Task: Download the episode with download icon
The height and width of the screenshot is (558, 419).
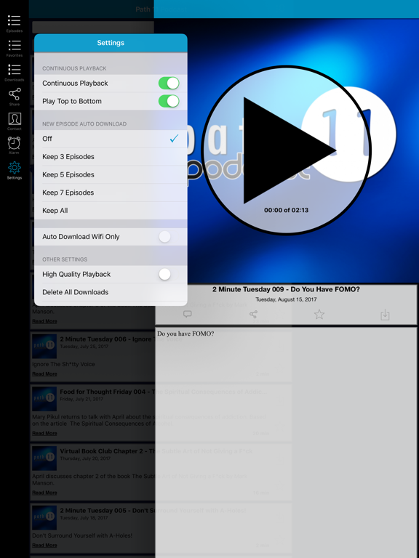Action: (385, 315)
